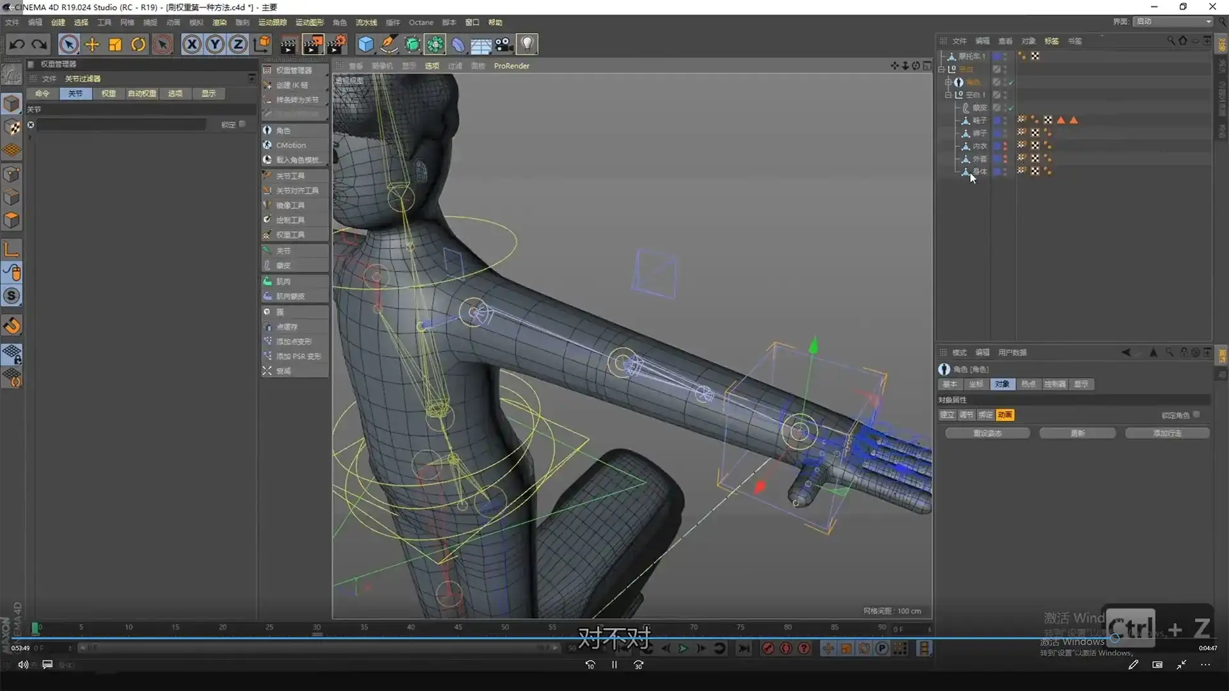
Task: Click the blue color swatch next to 身体
Action: pos(997,171)
